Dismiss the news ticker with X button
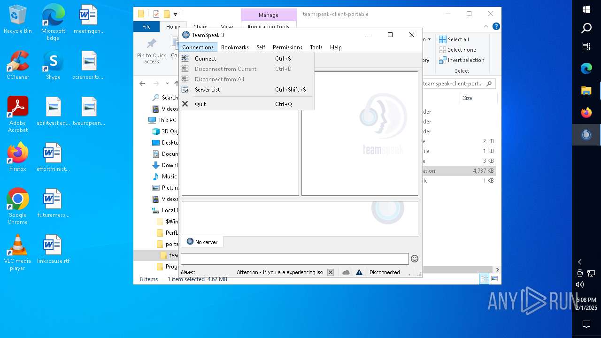 coord(331,272)
